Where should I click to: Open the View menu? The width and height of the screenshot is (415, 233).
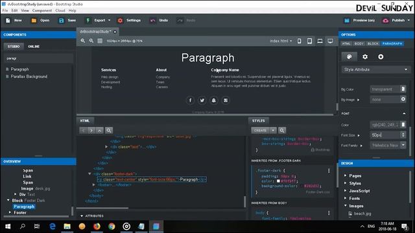(25, 10)
